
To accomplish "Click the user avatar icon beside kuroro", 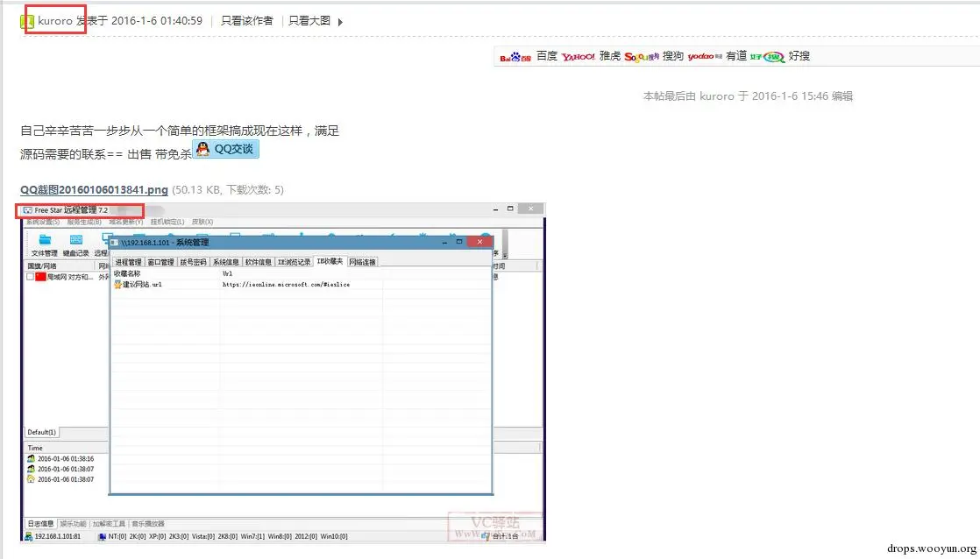I will click(x=27, y=22).
